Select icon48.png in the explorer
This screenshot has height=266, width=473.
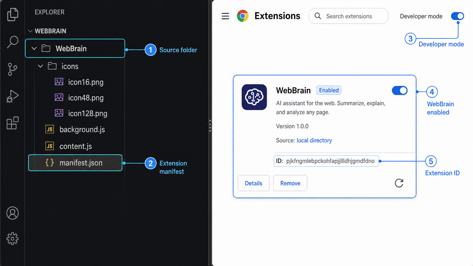(86, 98)
